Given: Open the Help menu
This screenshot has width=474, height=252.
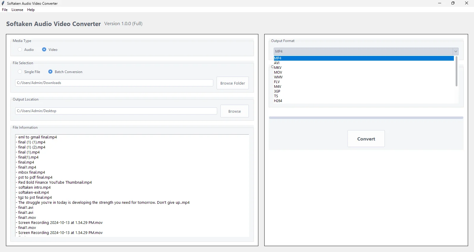Looking at the screenshot, I should pos(31,10).
